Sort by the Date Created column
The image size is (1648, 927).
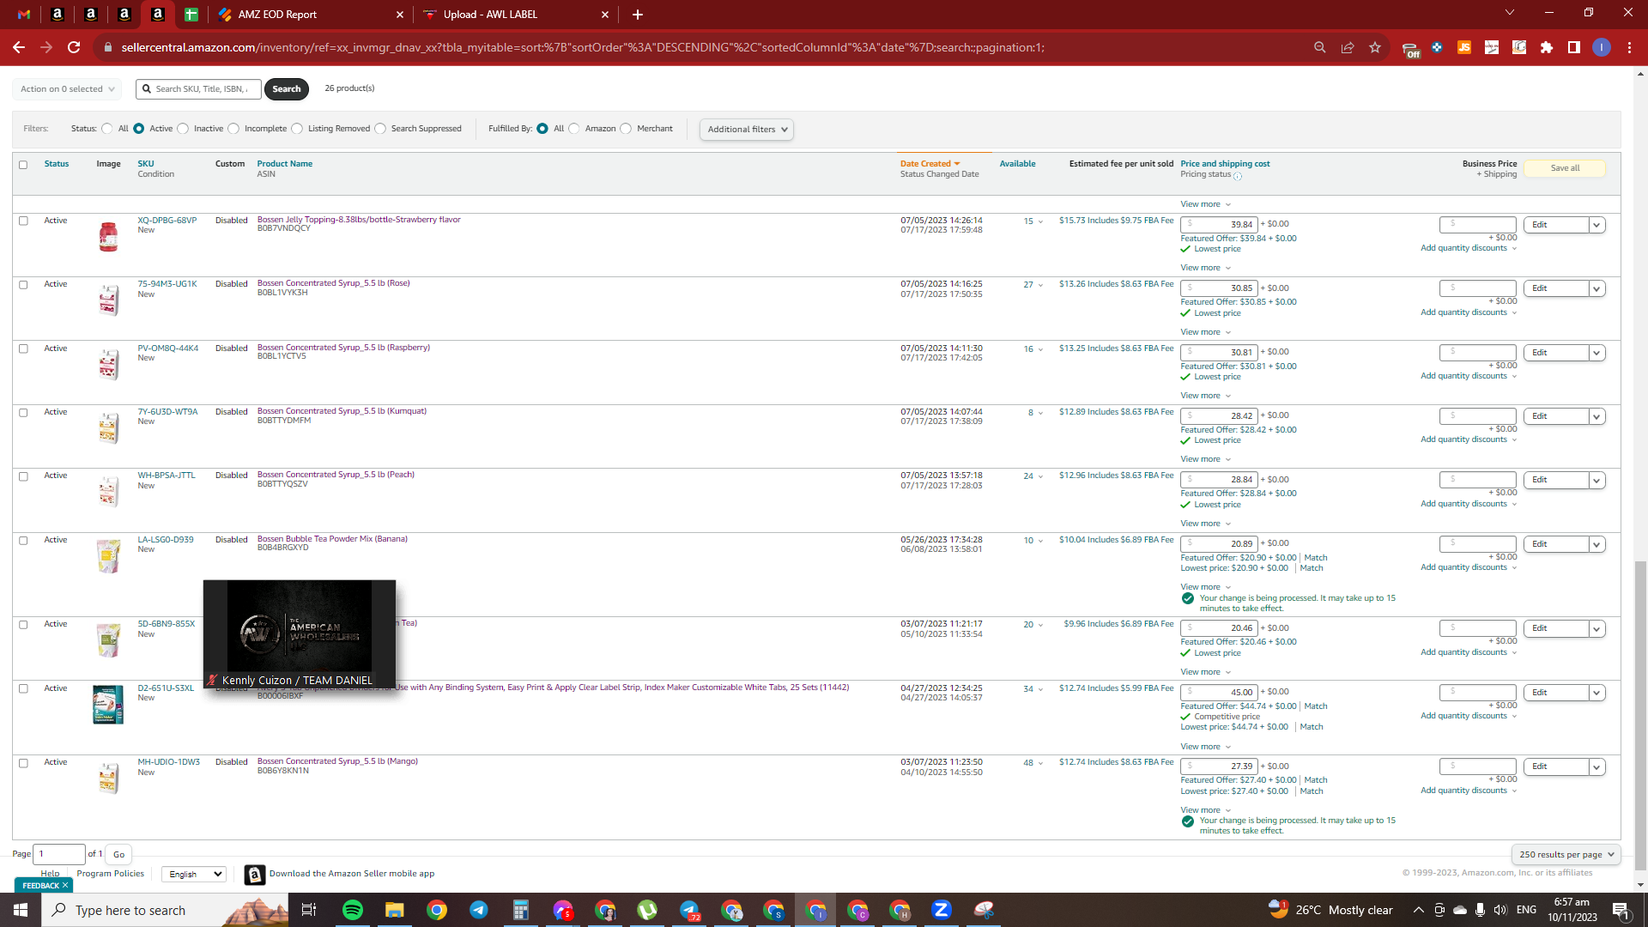[x=930, y=164]
